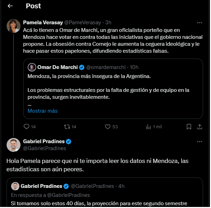Open Pamela Verasay's profile picture
The height and width of the screenshot is (208, 211).
14,26
